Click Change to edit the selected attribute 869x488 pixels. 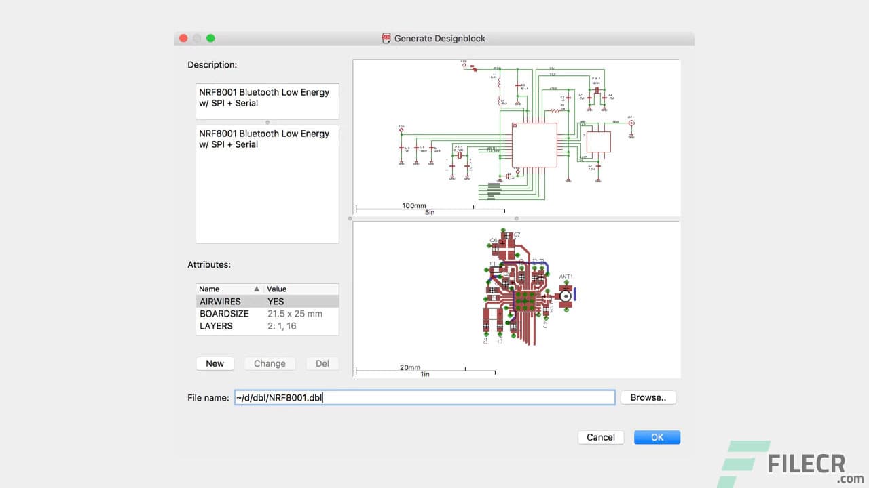click(x=270, y=363)
